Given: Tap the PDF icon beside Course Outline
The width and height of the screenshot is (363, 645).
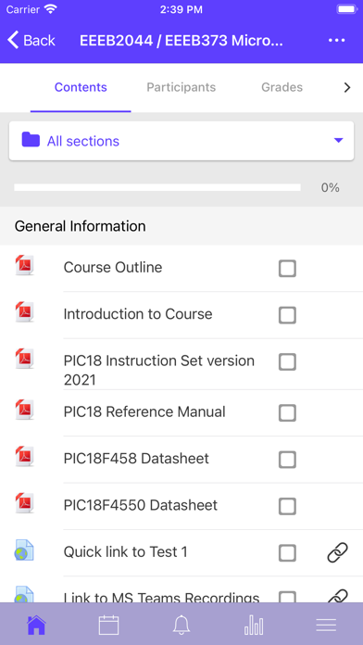Looking at the screenshot, I should tap(25, 265).
